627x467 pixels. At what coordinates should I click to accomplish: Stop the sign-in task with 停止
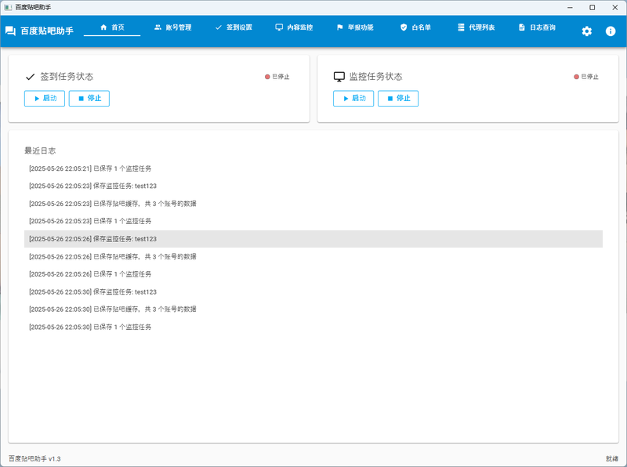click(x=89, y=99)
